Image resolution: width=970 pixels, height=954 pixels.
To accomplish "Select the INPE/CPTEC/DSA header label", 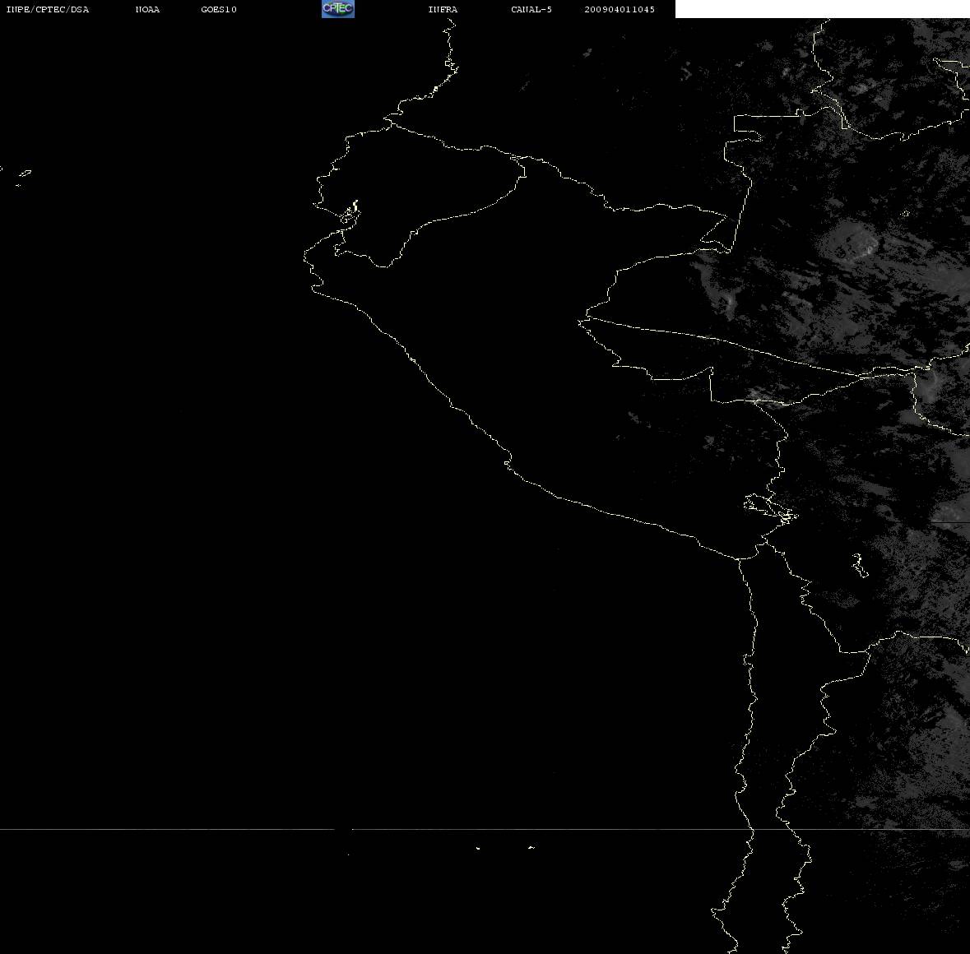I will coord(47,9).
